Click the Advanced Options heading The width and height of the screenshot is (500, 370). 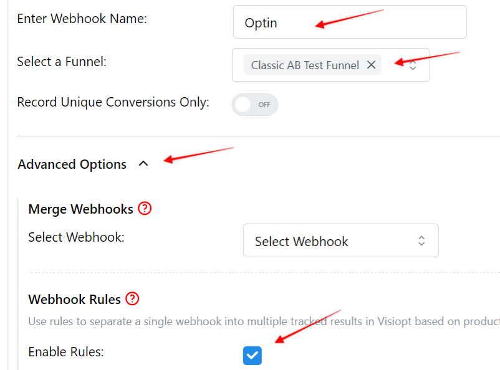point(72,164)
